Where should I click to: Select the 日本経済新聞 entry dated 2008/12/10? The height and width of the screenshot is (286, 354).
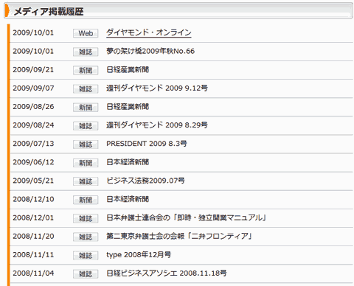pos(128,199)
